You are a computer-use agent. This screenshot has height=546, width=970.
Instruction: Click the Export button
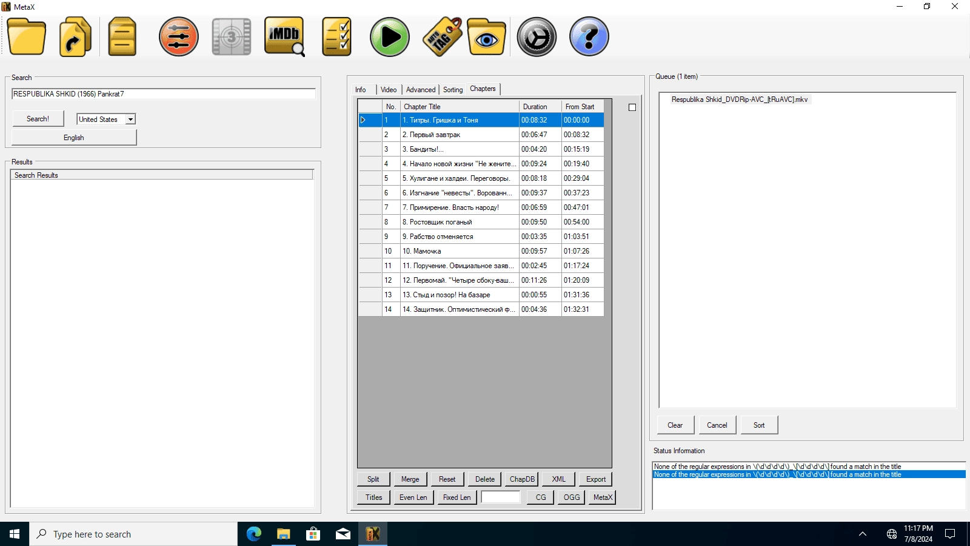click(x=596, y=479)
